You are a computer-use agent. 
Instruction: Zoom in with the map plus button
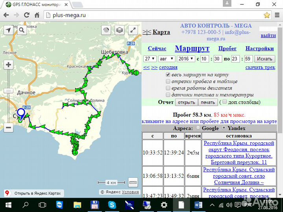8,66
